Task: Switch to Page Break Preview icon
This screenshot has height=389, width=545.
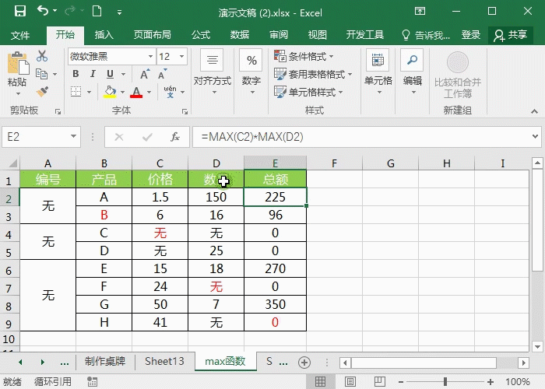Action: tap(380, 381)
